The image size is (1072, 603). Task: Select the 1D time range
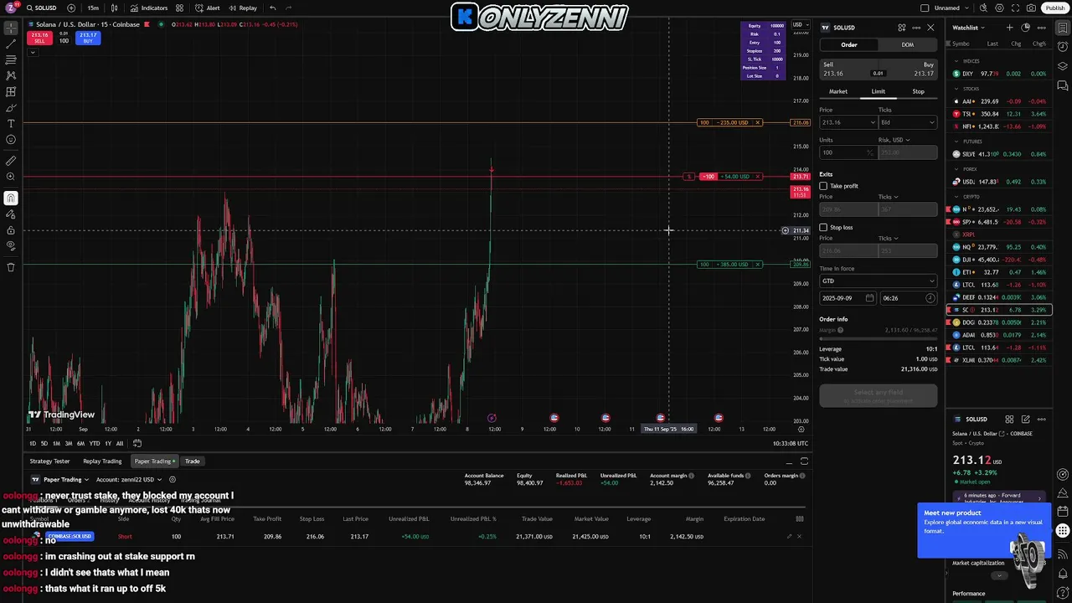(x=33, y=443)
